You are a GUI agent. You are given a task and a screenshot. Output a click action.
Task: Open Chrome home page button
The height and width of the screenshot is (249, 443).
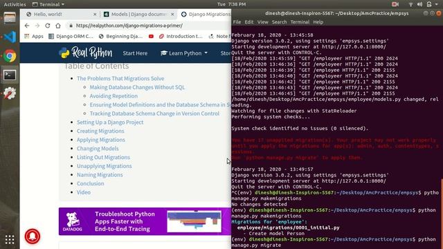pyautogui.click(x=58, y=26)
